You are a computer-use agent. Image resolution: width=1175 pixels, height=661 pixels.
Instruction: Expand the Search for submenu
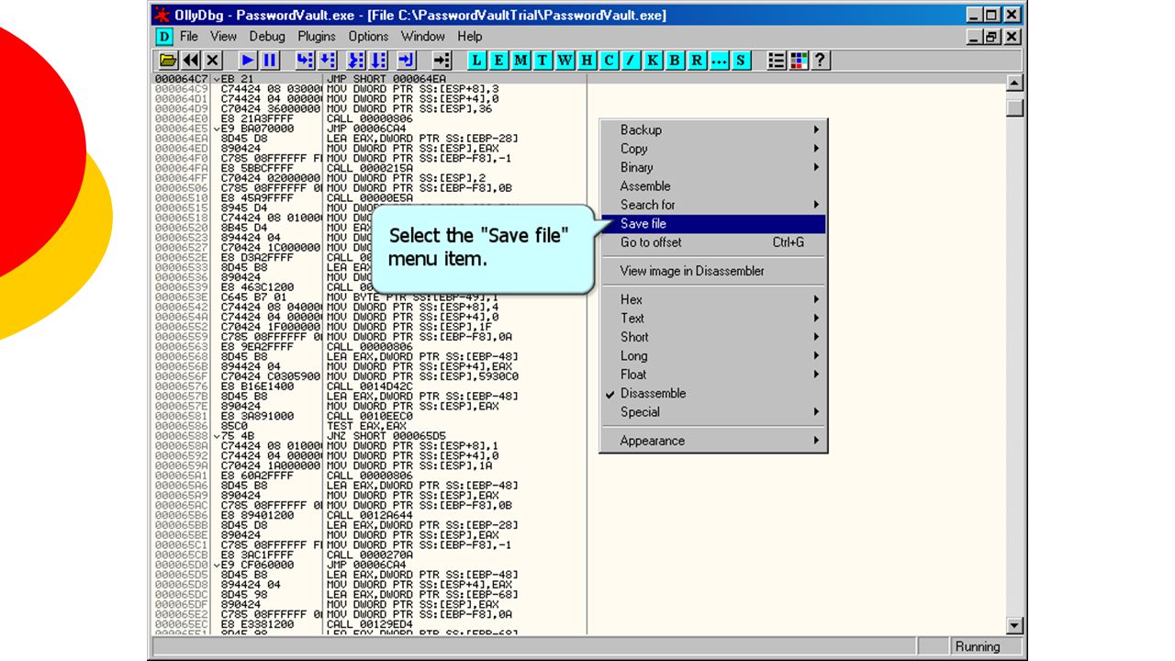tap(713, 205)
